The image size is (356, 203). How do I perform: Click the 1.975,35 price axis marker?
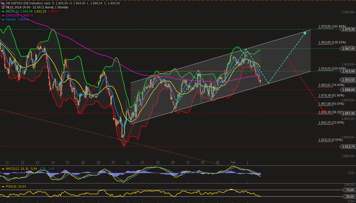coord(348,29)
